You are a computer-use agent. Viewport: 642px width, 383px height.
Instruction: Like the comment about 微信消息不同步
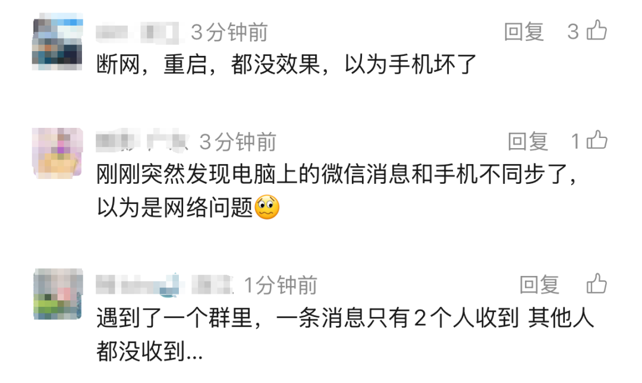pyautogui.click(x=597, y=140)
